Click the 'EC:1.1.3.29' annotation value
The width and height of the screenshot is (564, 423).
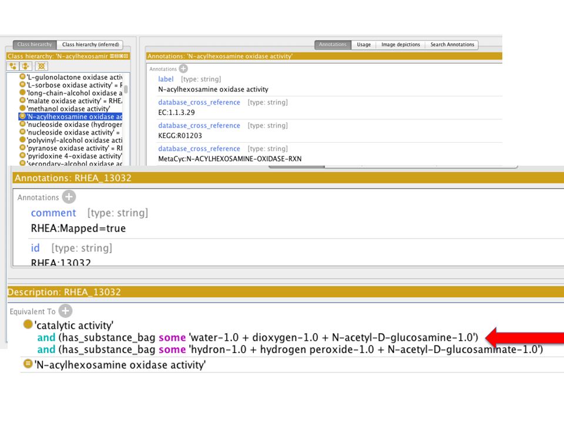[x=176, y=113]
